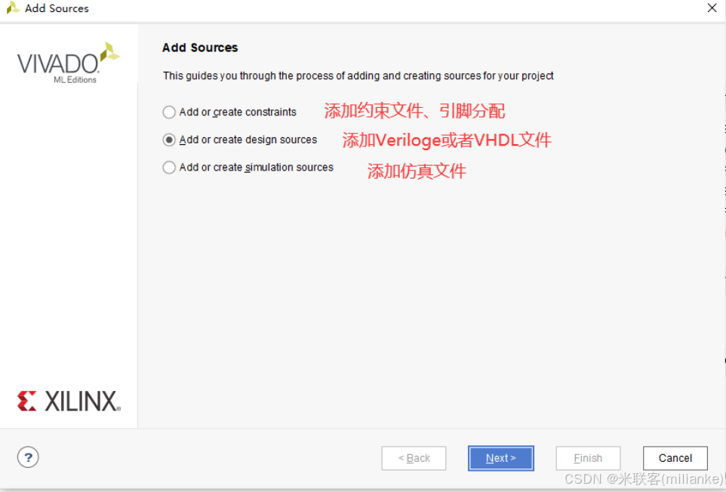Click the Back button

click(x=414, y=458)
